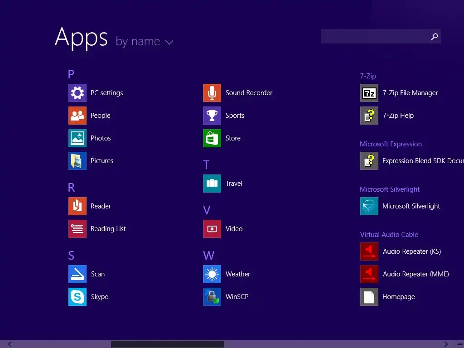Open the Pictures folder icon

click(x=77, y=161)
